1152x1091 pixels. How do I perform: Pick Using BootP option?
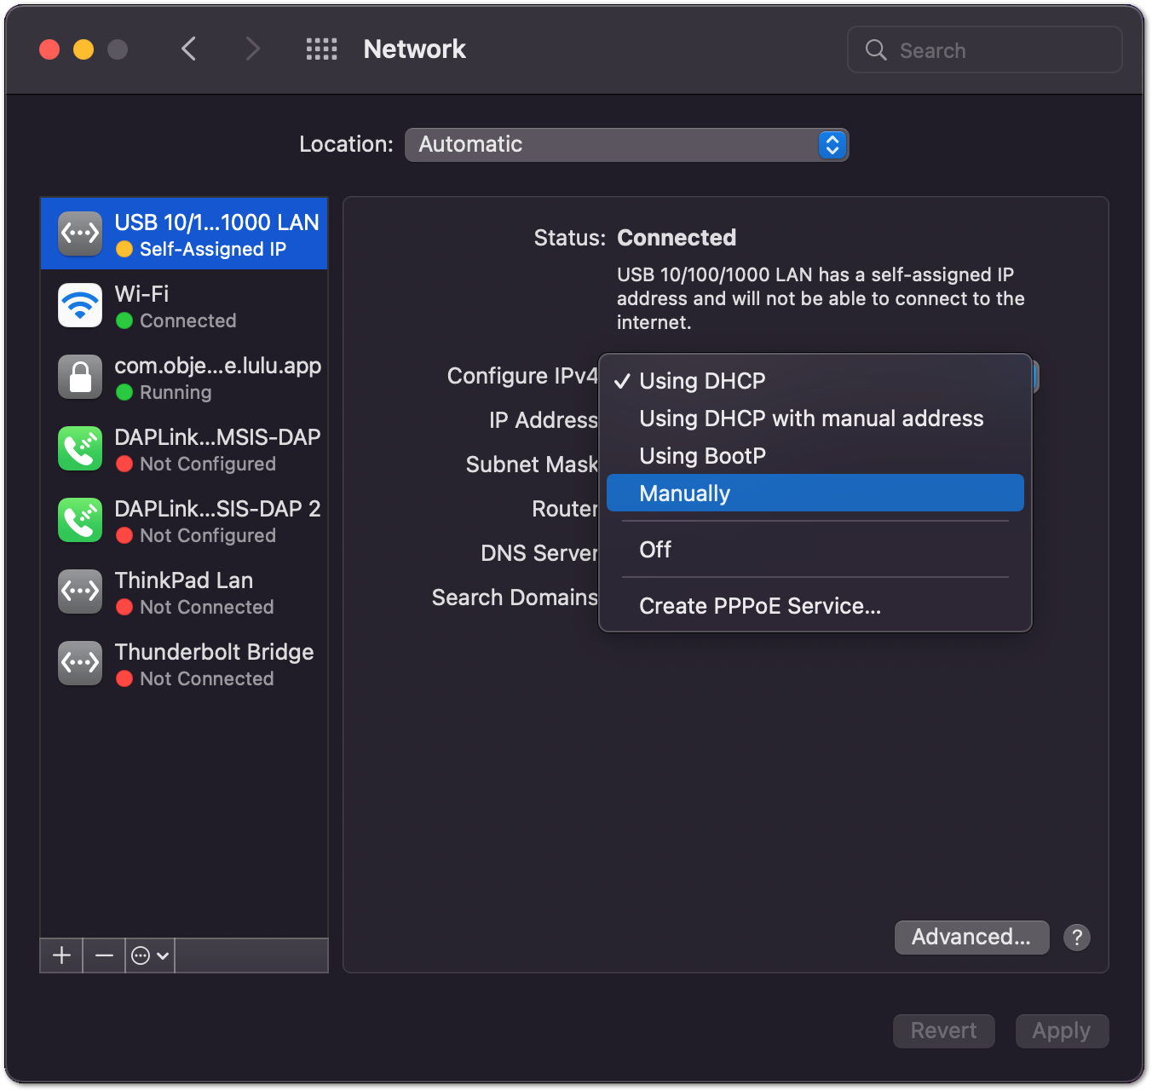(702, 456)
